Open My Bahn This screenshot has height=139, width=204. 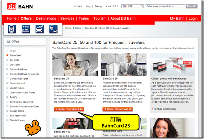(x=177, y=18)
